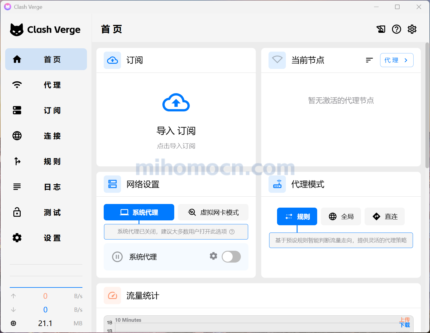Open home settings gear in header

point(412,29)
